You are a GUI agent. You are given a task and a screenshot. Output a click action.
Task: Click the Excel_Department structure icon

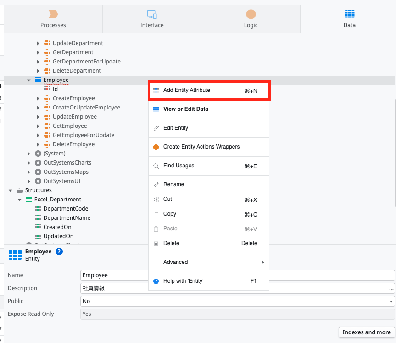pyautogui.click(x=29, y=200)
